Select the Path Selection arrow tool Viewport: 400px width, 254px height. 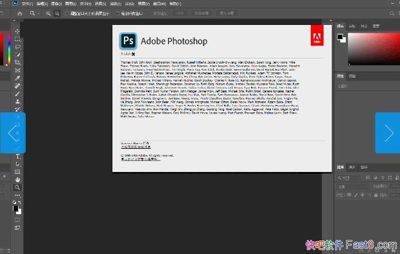(17, 164)
